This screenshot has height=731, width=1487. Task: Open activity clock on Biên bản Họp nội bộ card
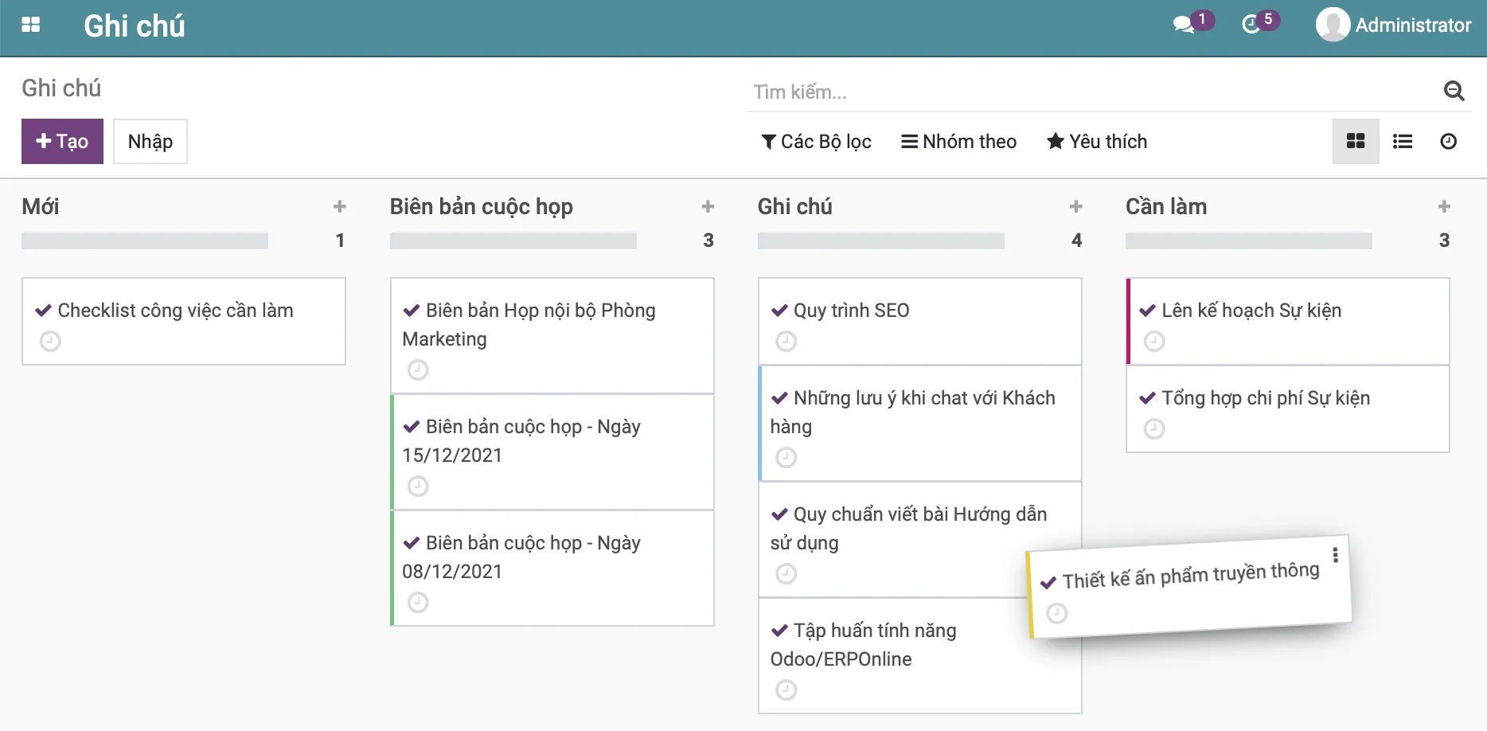tap(418, 370)
